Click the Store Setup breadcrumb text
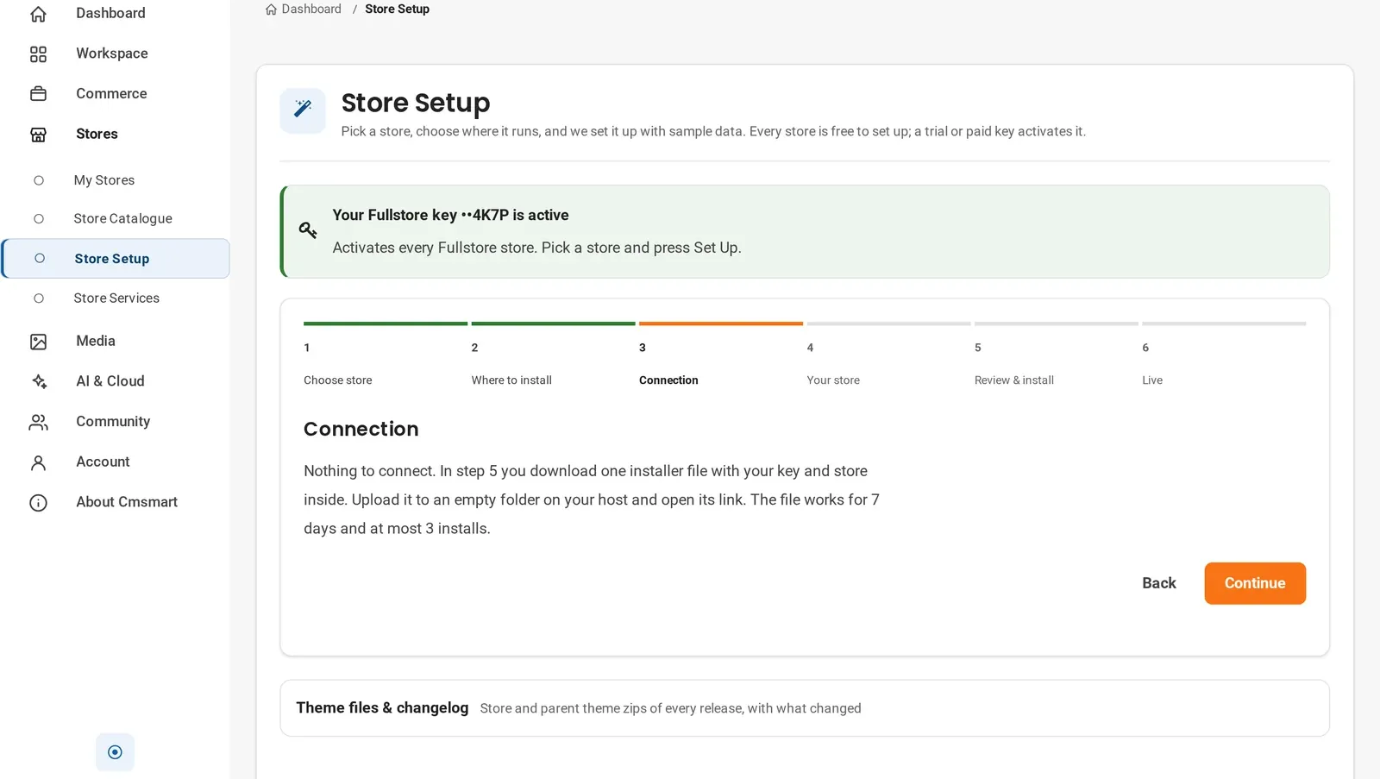Screen dimensions: 1380x779 point(397,9)
